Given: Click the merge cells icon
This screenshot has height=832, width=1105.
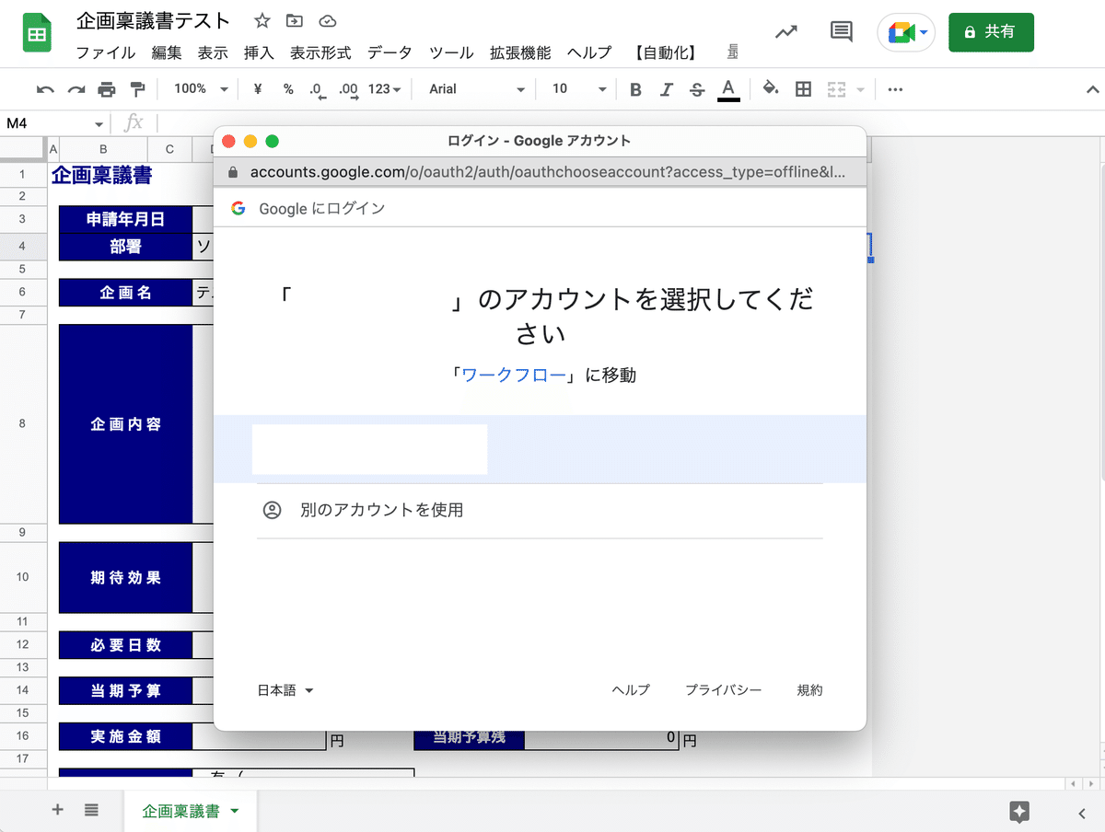Looking at the screenshot, I should click(x=836, y=89).
